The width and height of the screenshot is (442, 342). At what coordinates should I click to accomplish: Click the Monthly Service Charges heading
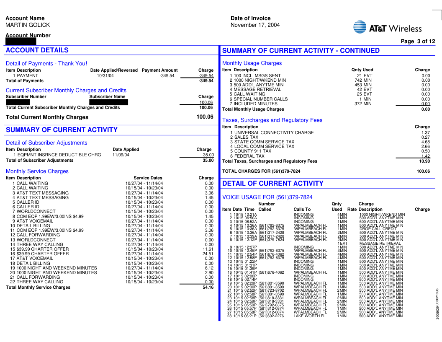tap(37, 171)
